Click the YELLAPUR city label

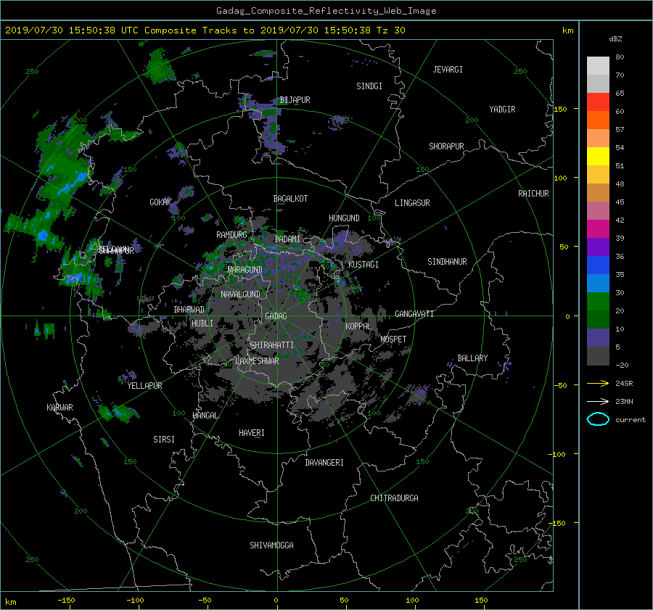[144, 386]
